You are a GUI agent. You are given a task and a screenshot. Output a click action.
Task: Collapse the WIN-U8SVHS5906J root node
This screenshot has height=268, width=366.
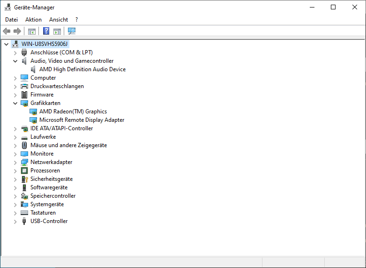(6, 44)
